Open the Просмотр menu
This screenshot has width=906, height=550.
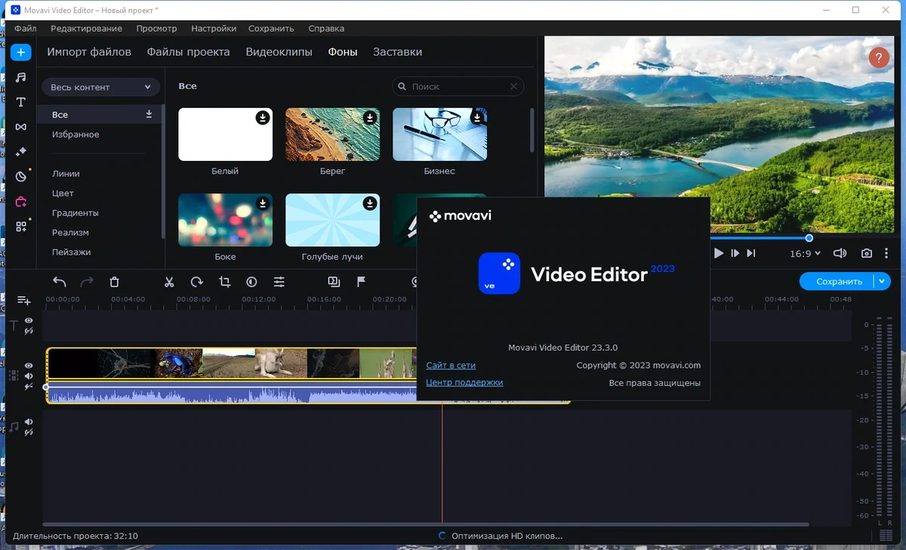[156, 28]
